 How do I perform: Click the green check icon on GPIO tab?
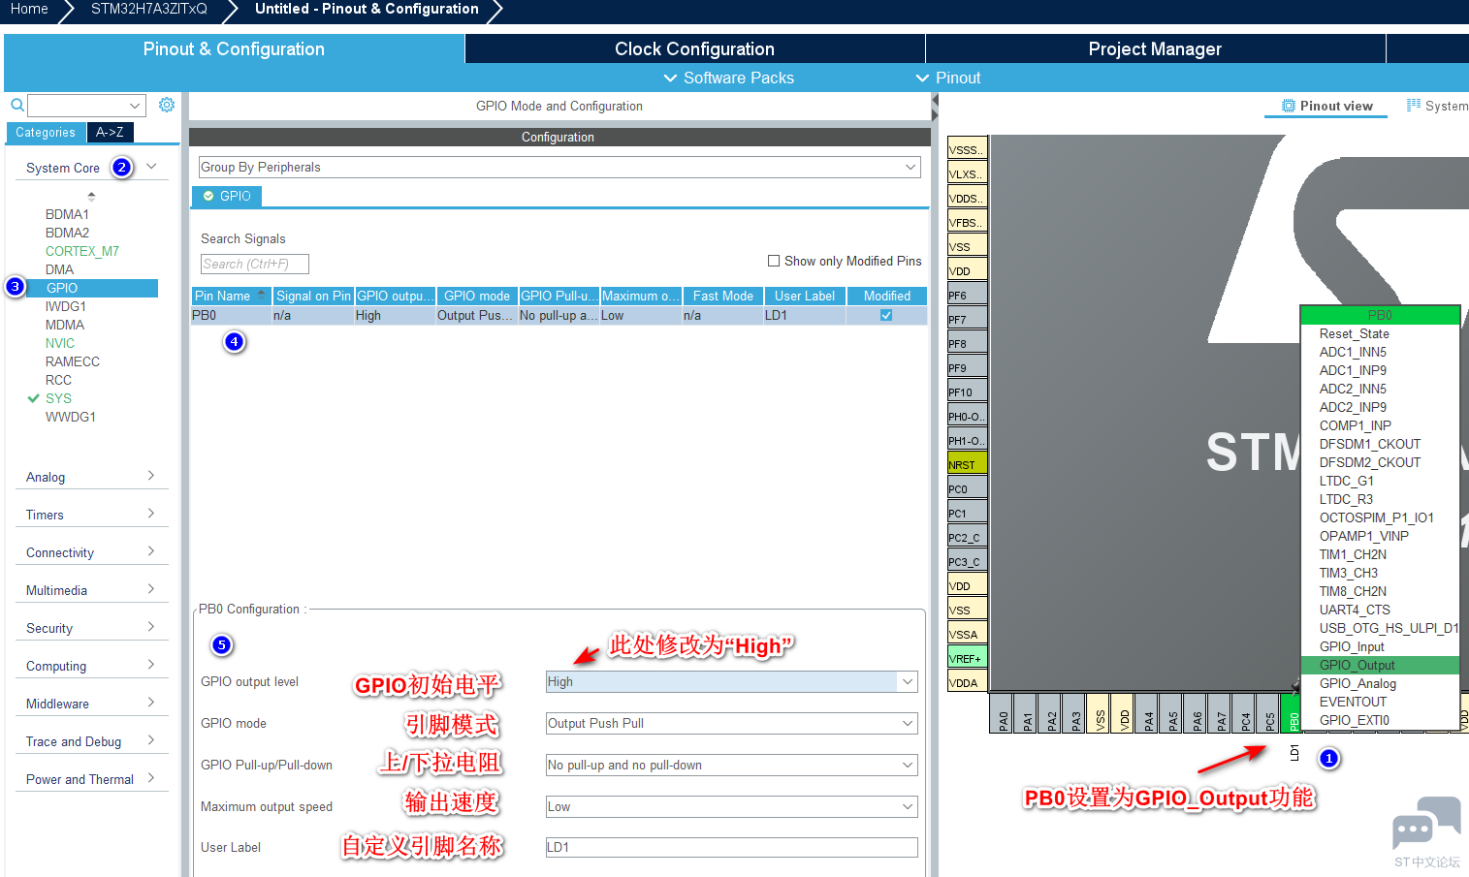[x=208, y=196]
